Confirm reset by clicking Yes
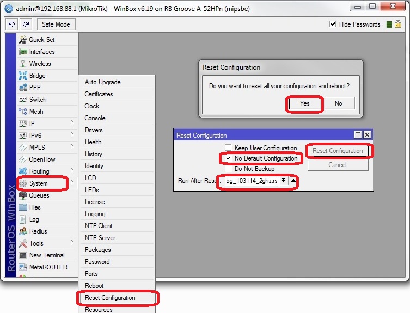The image size is (410, 313). click(304, 103)
